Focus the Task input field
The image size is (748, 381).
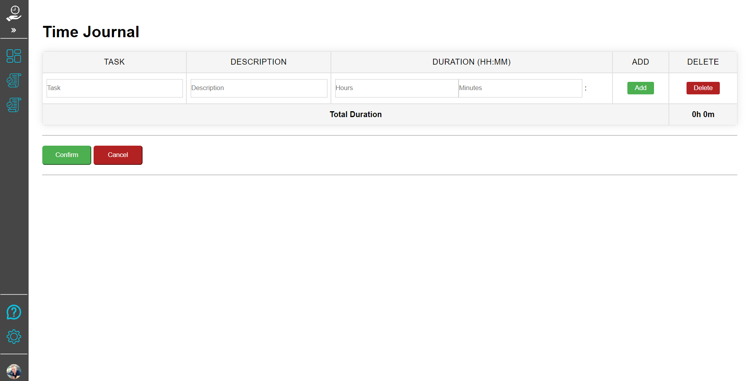(114, 88)
